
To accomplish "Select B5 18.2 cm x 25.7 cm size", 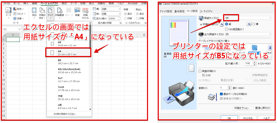I will [x=68, y=61].
